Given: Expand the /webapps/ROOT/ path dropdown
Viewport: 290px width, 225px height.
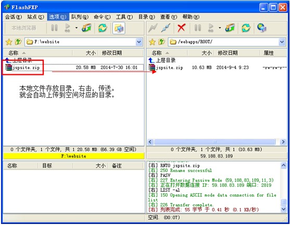Looking at the screenshot, I should [282, 42].
